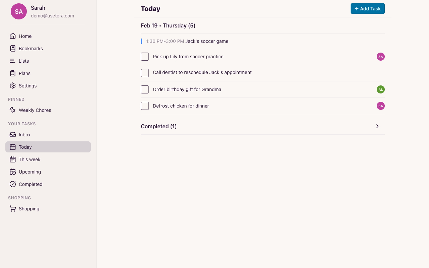The width and height of the screenshot is (429, 268).
Task: Click the Shopping cart icon
Action: click(x=13, y=208)
